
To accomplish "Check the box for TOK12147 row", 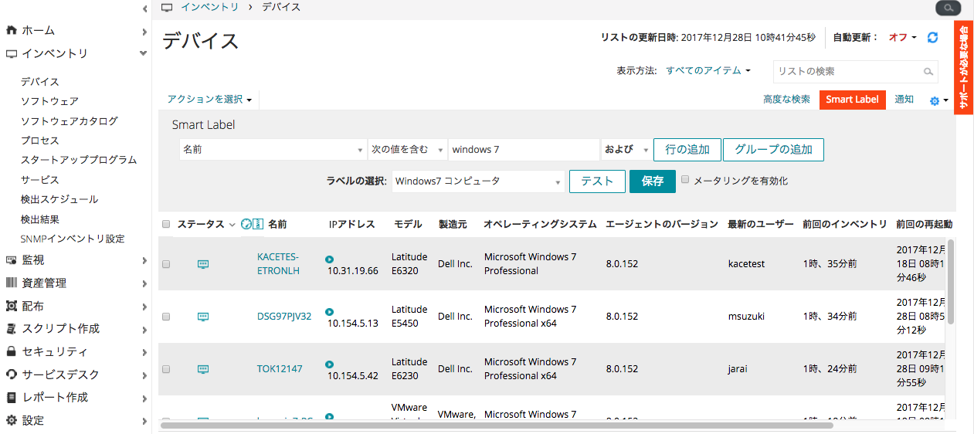I will (166, 369).
